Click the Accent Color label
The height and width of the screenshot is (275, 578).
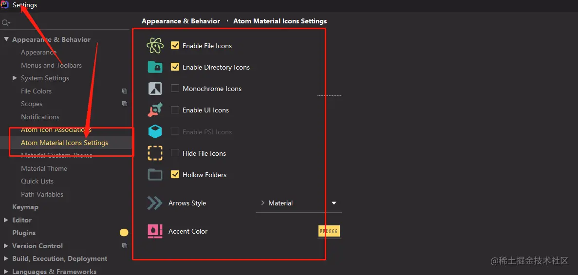click(188, 231)
